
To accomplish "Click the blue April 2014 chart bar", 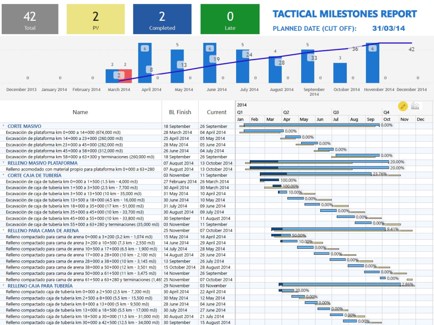I will 145,63.
